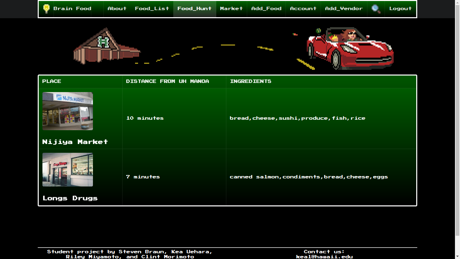
Task: Select the Longs Drugs place name
Action: [x=70, y=198]
